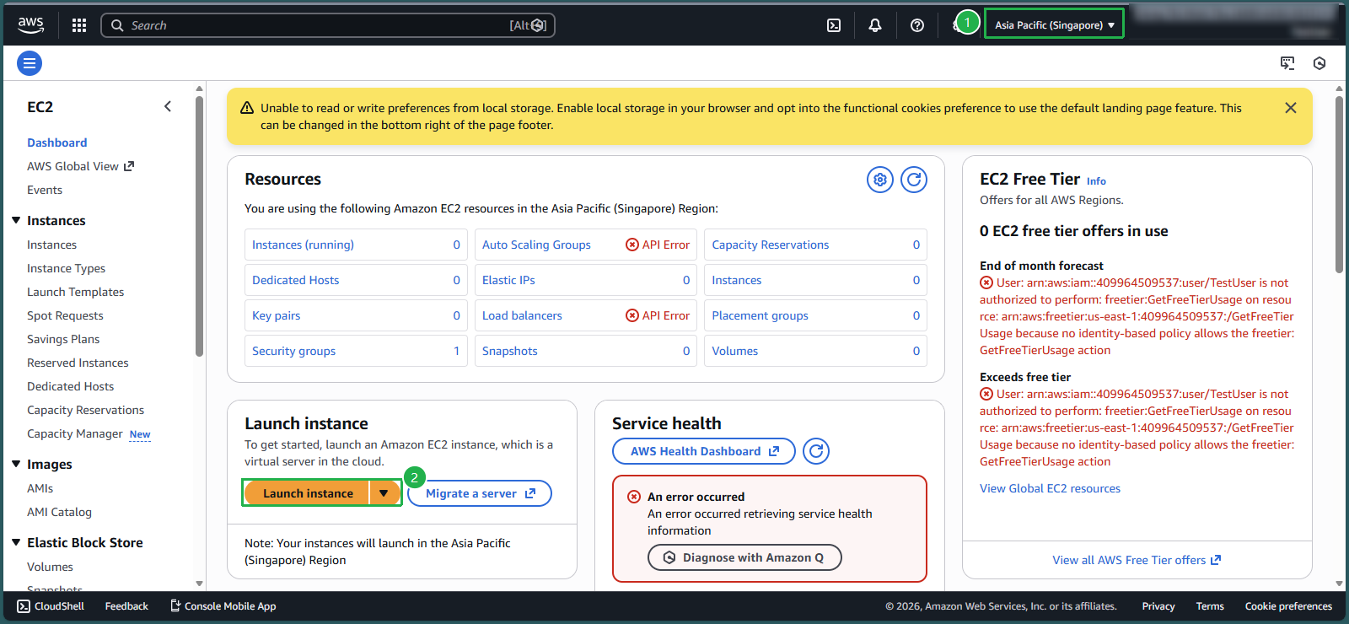The width and height of the screenshot is (1349, 624).
Task: Open Security groups resource link
Action: 293,351
